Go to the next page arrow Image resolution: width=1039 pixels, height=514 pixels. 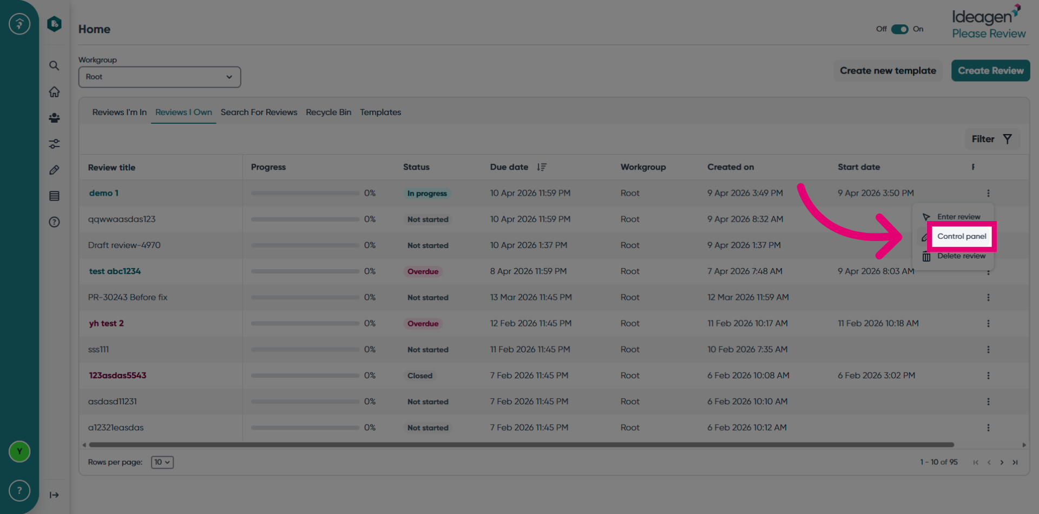1002,462
